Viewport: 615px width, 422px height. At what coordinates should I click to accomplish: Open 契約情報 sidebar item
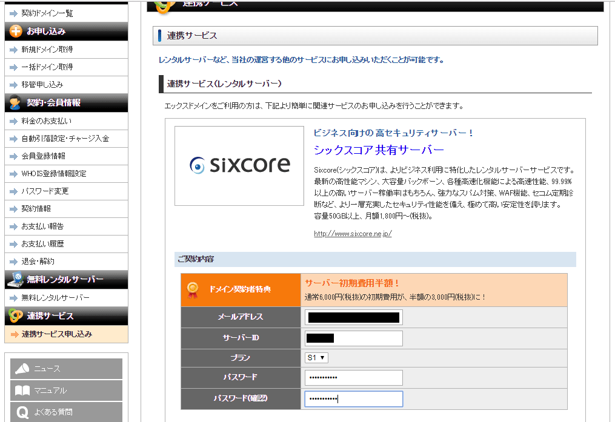click(66, 209)
